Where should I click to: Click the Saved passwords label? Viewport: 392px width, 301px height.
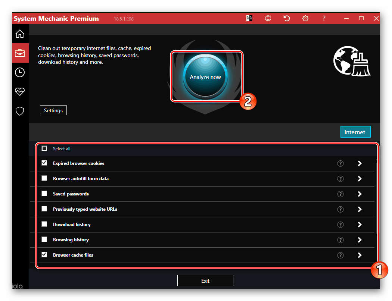tap(71, 194)
